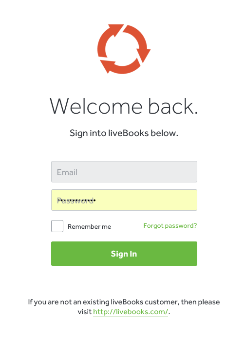245x339 pixels.
Task: Click the Sign into liveBooks below subtitle
Action: pyautogui.click(x=124, y=133)
